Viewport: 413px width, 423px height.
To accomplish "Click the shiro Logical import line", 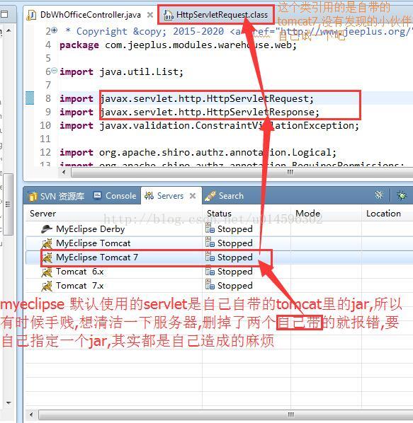I will tap(198, 153).
